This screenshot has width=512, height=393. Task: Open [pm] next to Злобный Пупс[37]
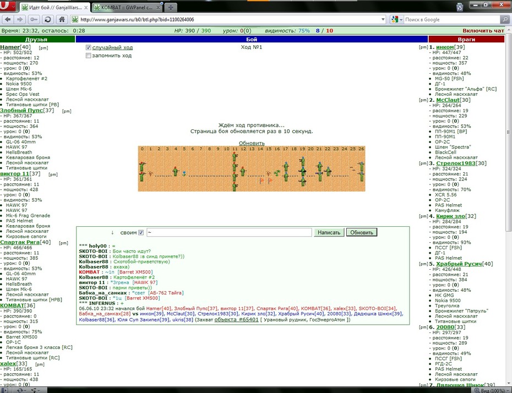pos(66,111)
